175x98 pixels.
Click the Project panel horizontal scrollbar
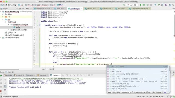pyautogui.click(x=10, y=69)
